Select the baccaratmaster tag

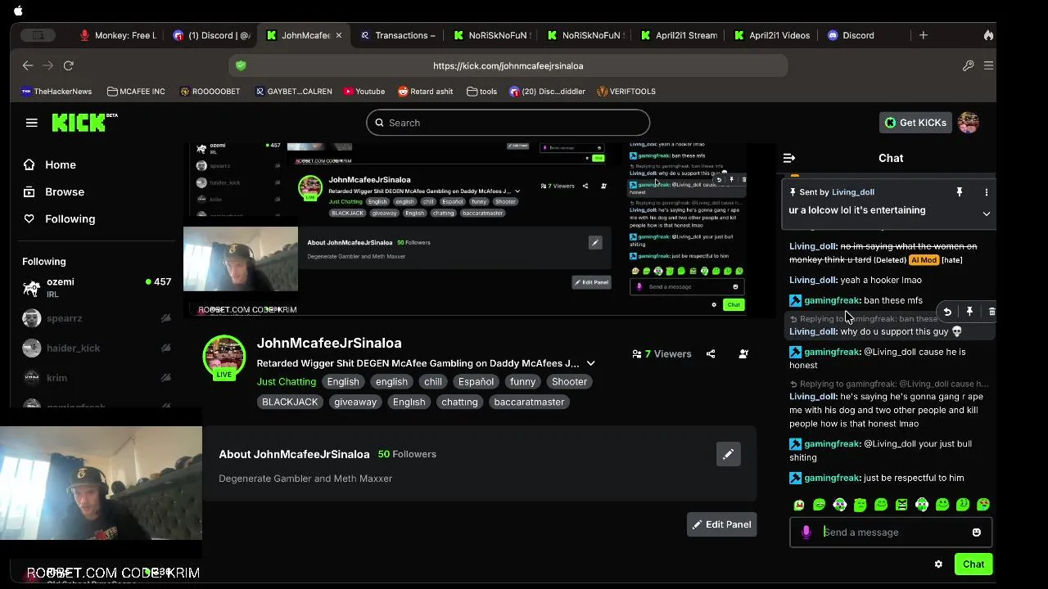point(529,402)
